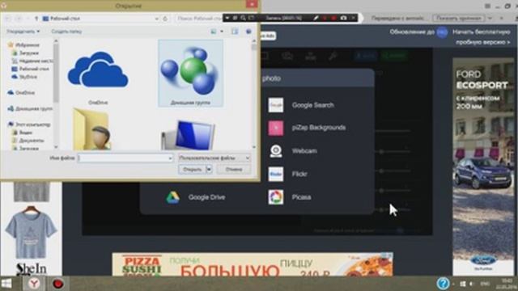Click the Pizza Sushi advertisement banner
518x291 pixels.
tap(253, 264)
